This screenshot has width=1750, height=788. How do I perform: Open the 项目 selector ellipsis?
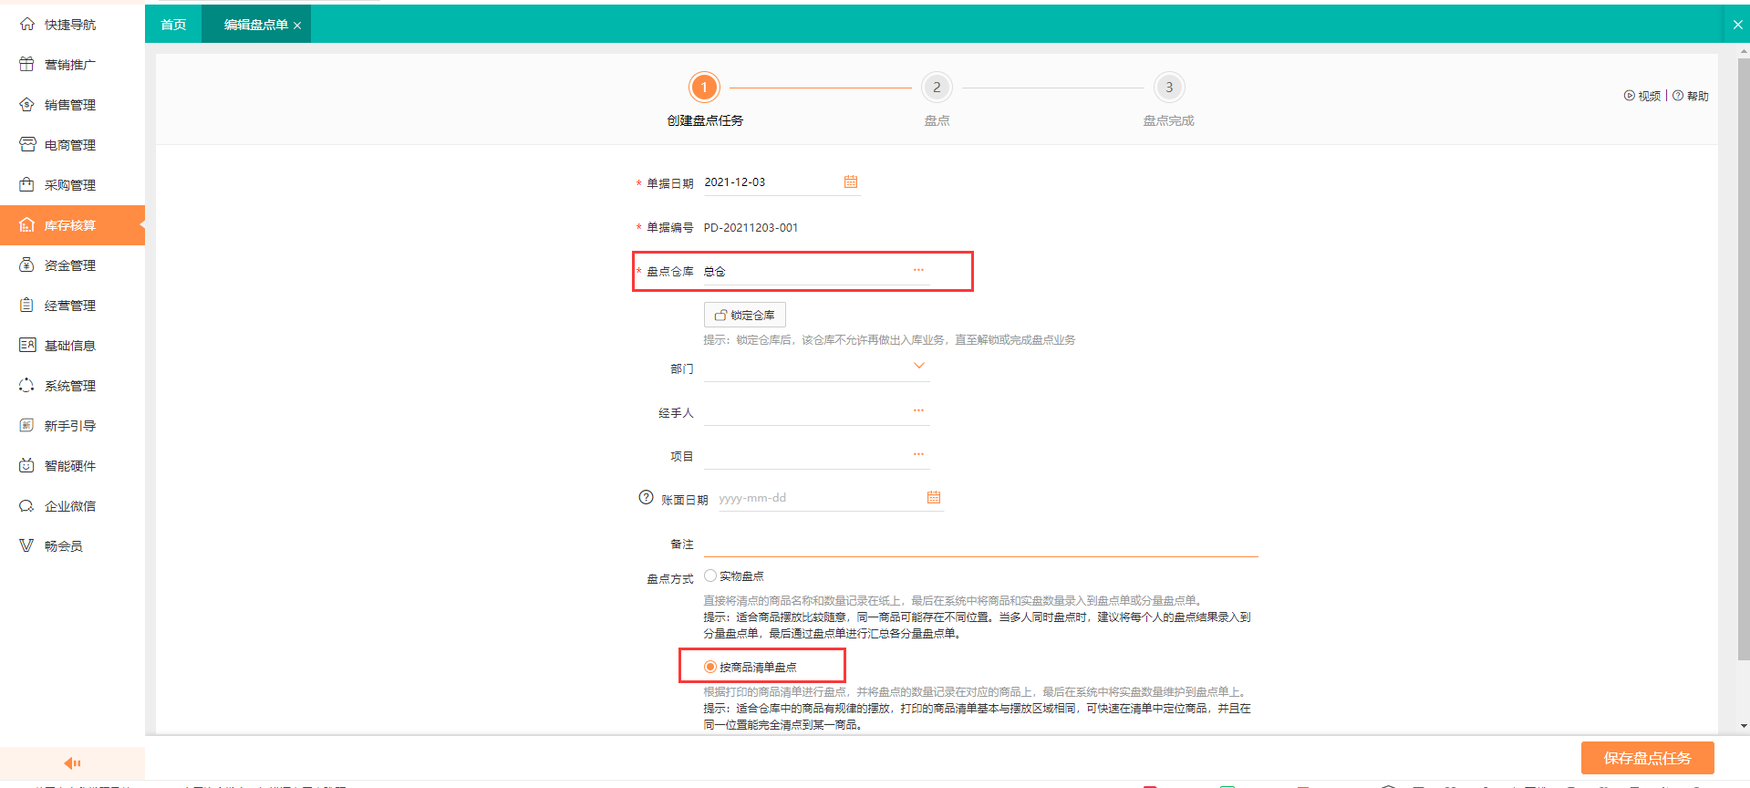pos(918,454)
